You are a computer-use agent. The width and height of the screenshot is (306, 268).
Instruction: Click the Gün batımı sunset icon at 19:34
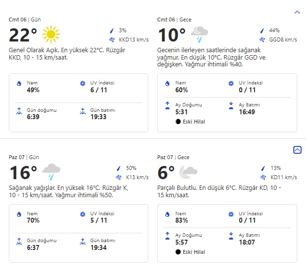click(x=82, y=241)
